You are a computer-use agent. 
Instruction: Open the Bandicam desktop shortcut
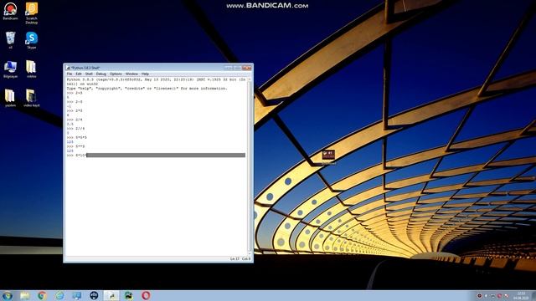pos(10,11)
